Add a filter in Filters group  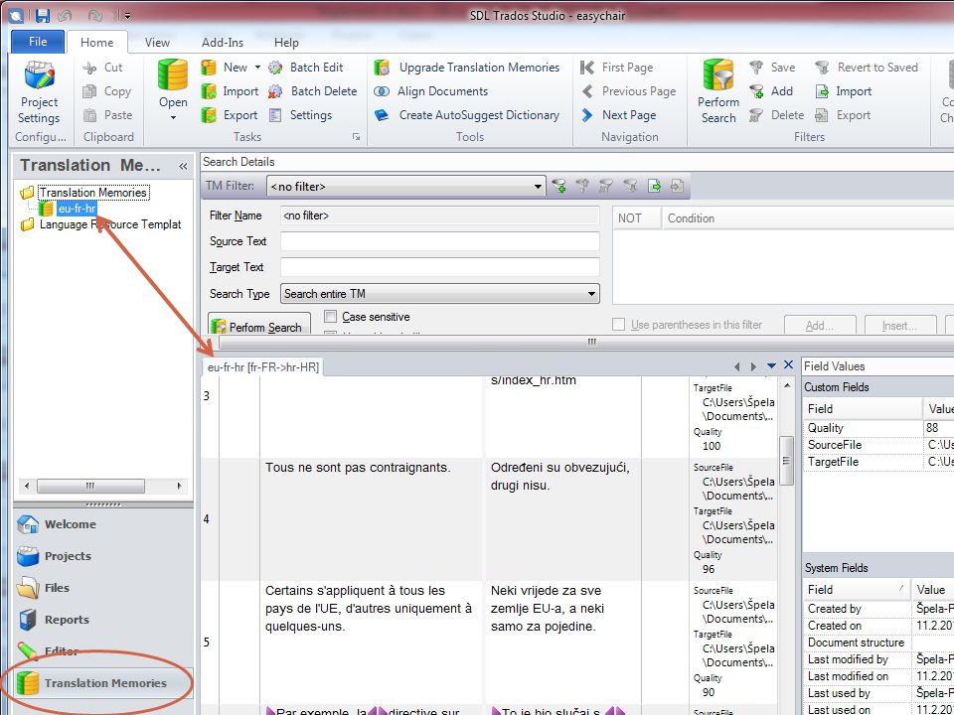click(x=771, y=91)
